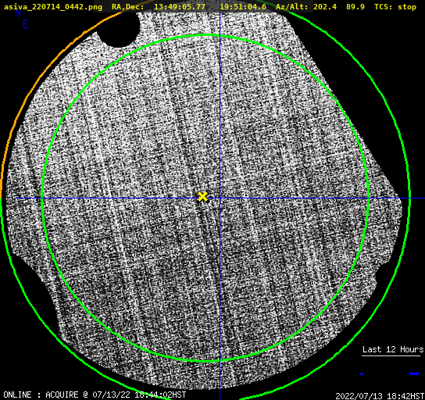Viewport: 425px width, 400px height.
Task: Click the blue N compass label
Action: point(18,12)
